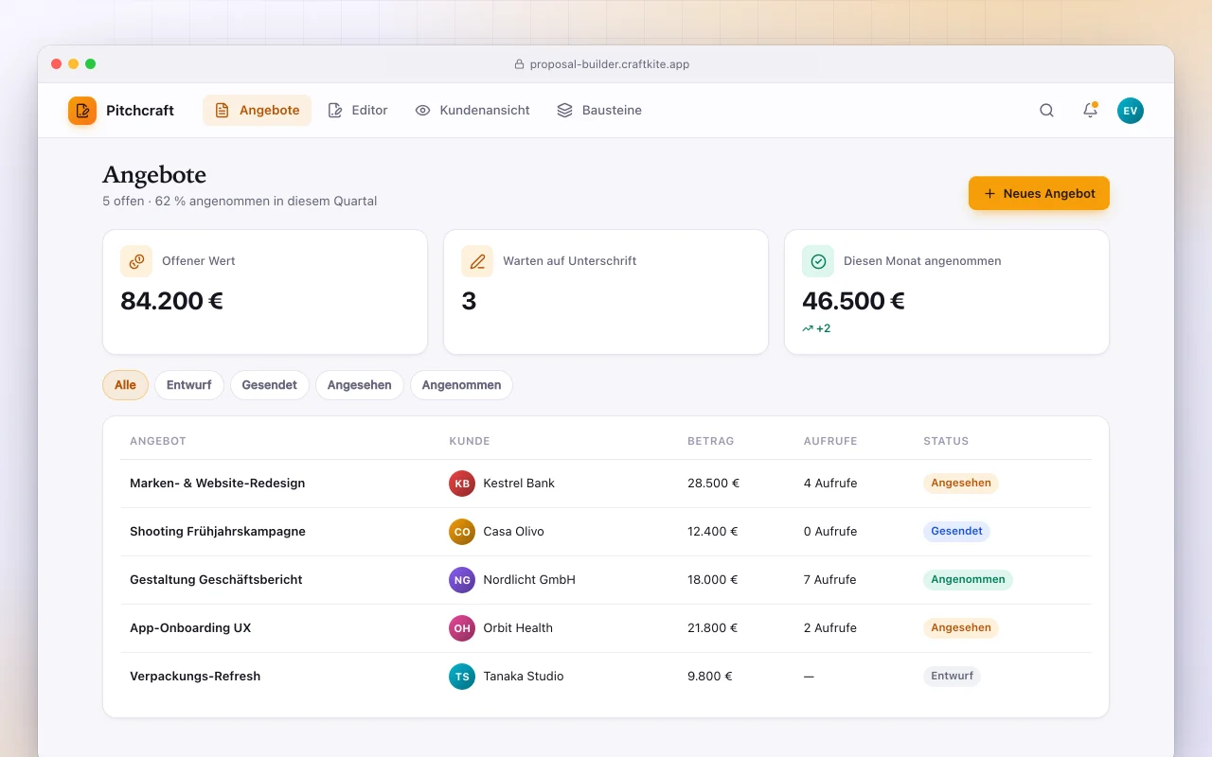Filter proposals by Angesehen chip
Viewport: 1212px width, 757px height.
coord(360,385)
